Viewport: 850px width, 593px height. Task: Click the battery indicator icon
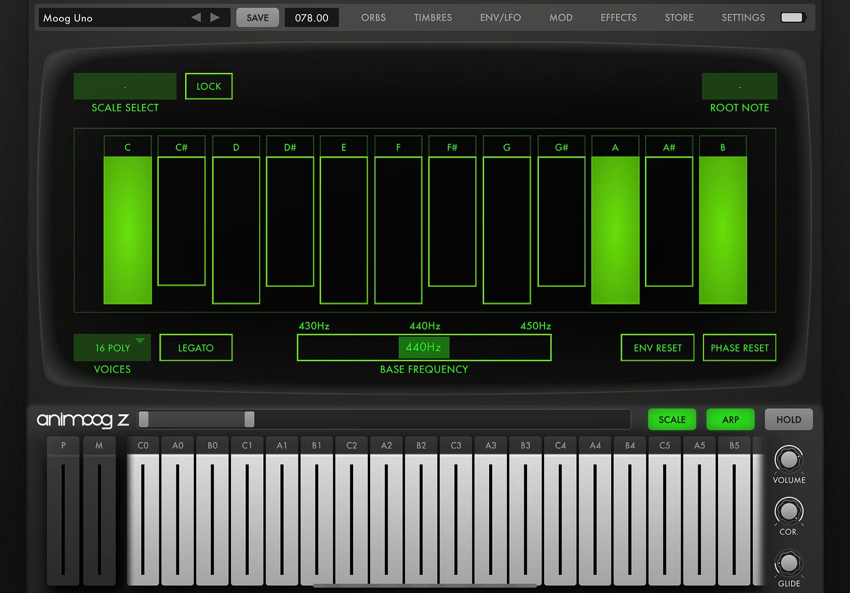click(793, 17)
